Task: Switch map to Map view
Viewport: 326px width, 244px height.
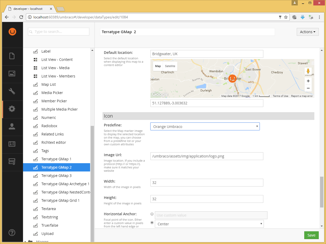Action: pos(158,66)
